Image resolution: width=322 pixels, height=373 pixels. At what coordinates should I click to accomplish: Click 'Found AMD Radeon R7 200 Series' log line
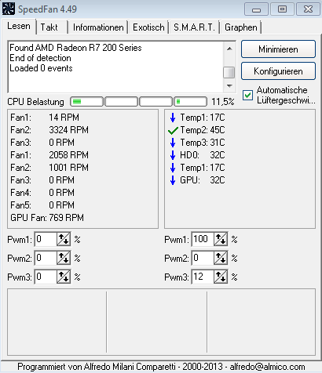coord(75,48)
